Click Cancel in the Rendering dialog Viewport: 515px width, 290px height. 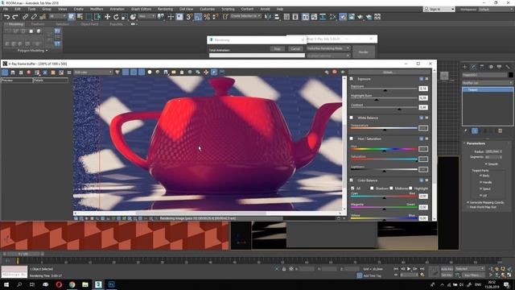click(295, 48)
